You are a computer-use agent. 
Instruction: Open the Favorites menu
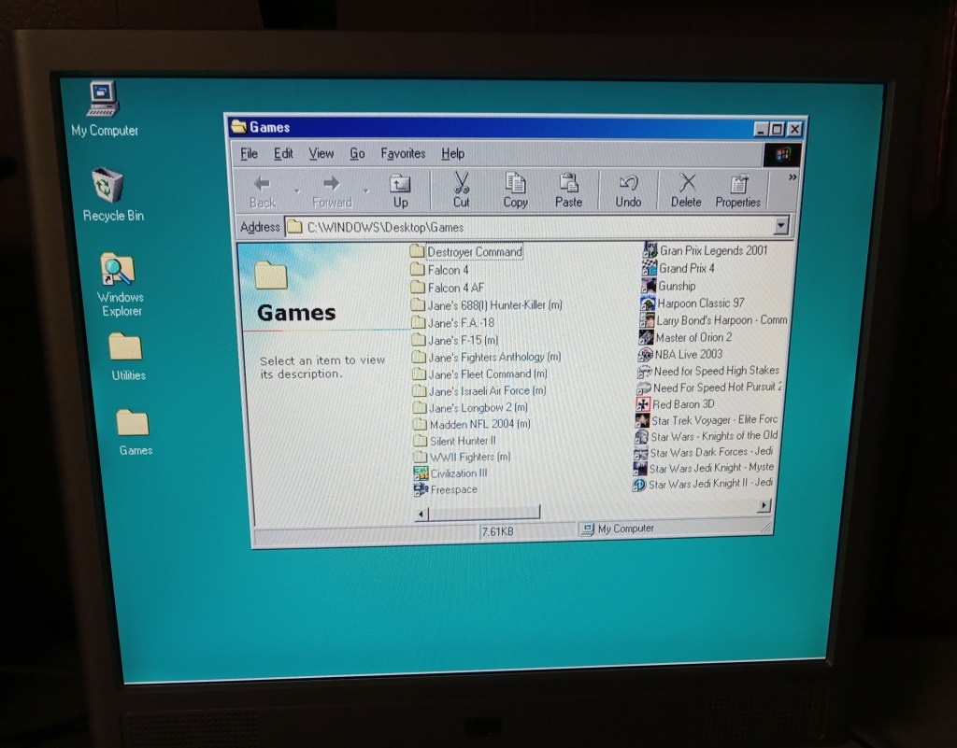coord(403,154)
